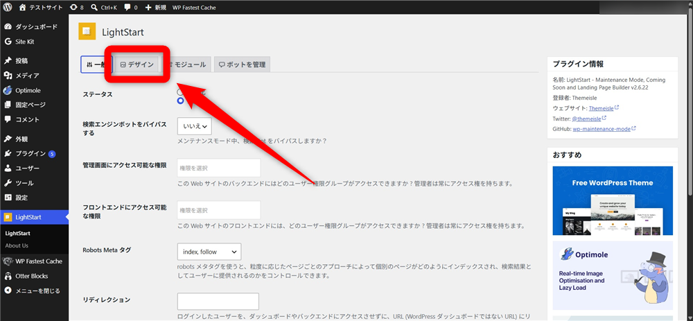Image resolution: width=693 pixels, height=321 pixels.
Task: Click the フロントエンドにアクセス可能な権限 role field
Action: (219, 210)
